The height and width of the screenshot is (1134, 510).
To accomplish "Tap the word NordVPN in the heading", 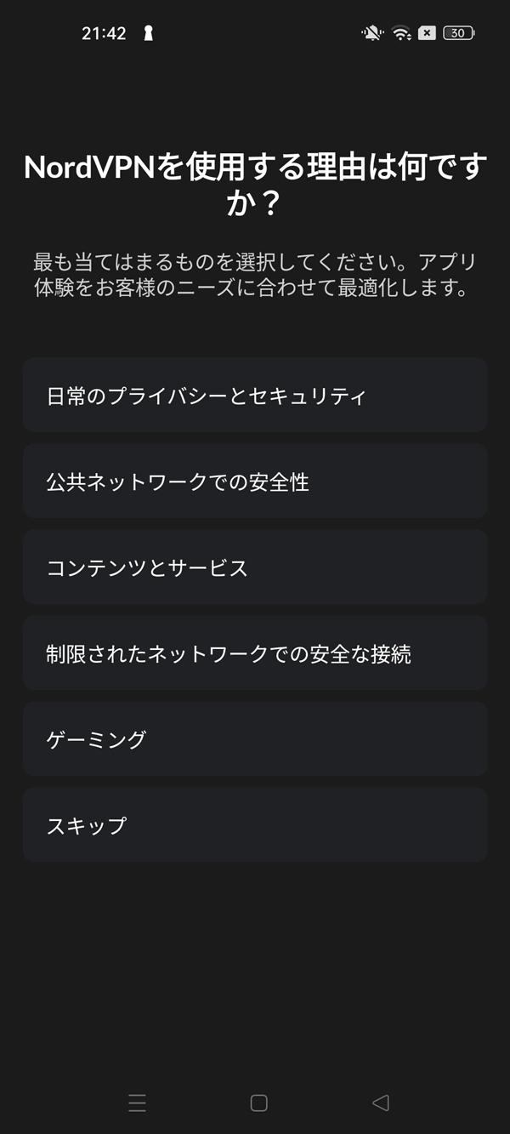I will tap(90, 168).
